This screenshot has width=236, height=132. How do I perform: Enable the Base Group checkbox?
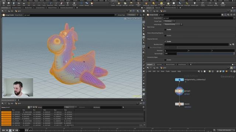[165, 30]
